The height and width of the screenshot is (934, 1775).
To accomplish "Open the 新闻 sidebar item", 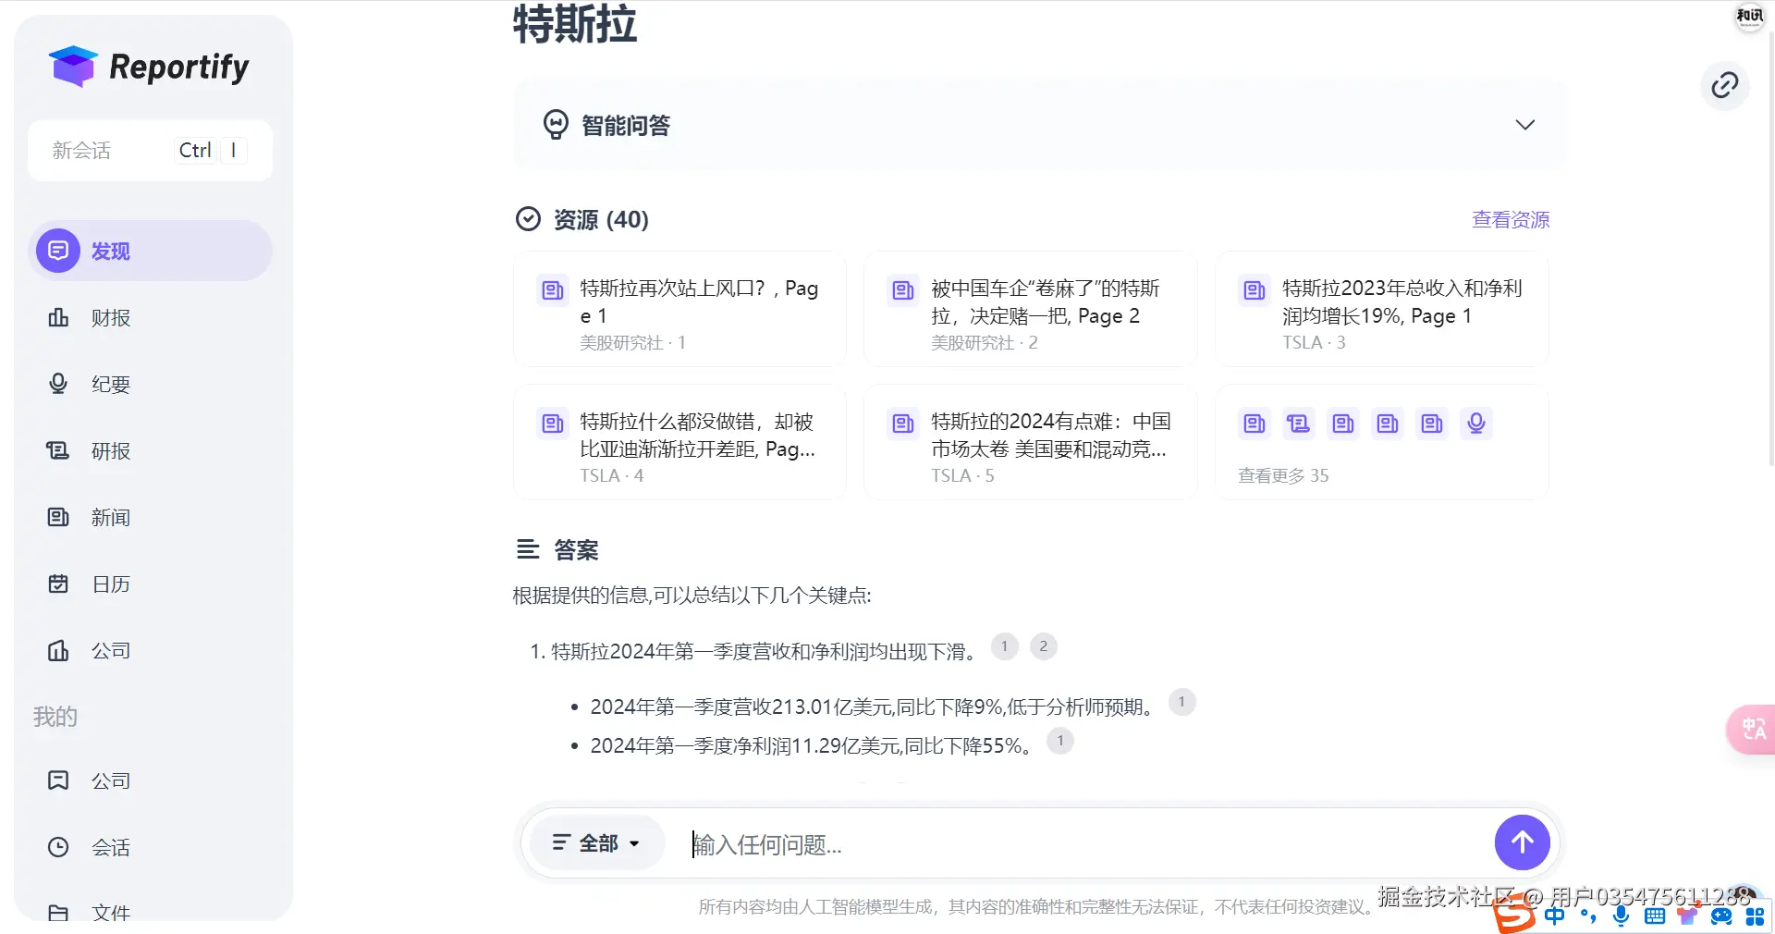I will (150, 517).
